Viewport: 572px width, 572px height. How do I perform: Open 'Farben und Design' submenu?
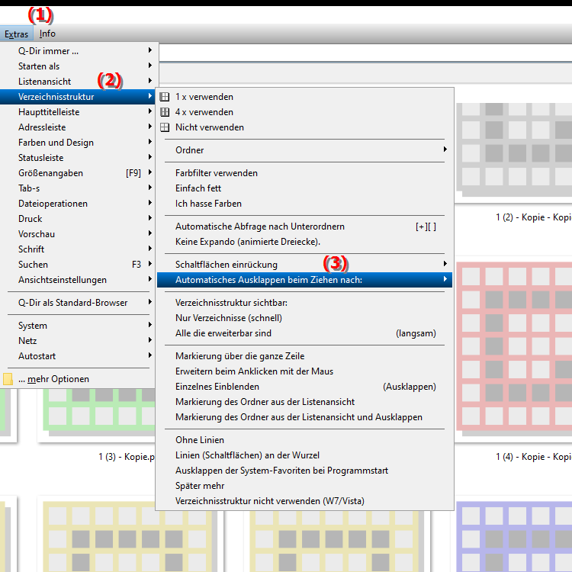pos(56,143)
